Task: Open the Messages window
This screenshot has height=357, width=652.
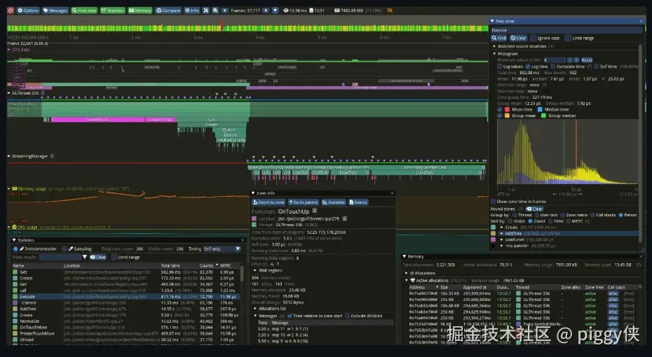Action: [55, 10]
